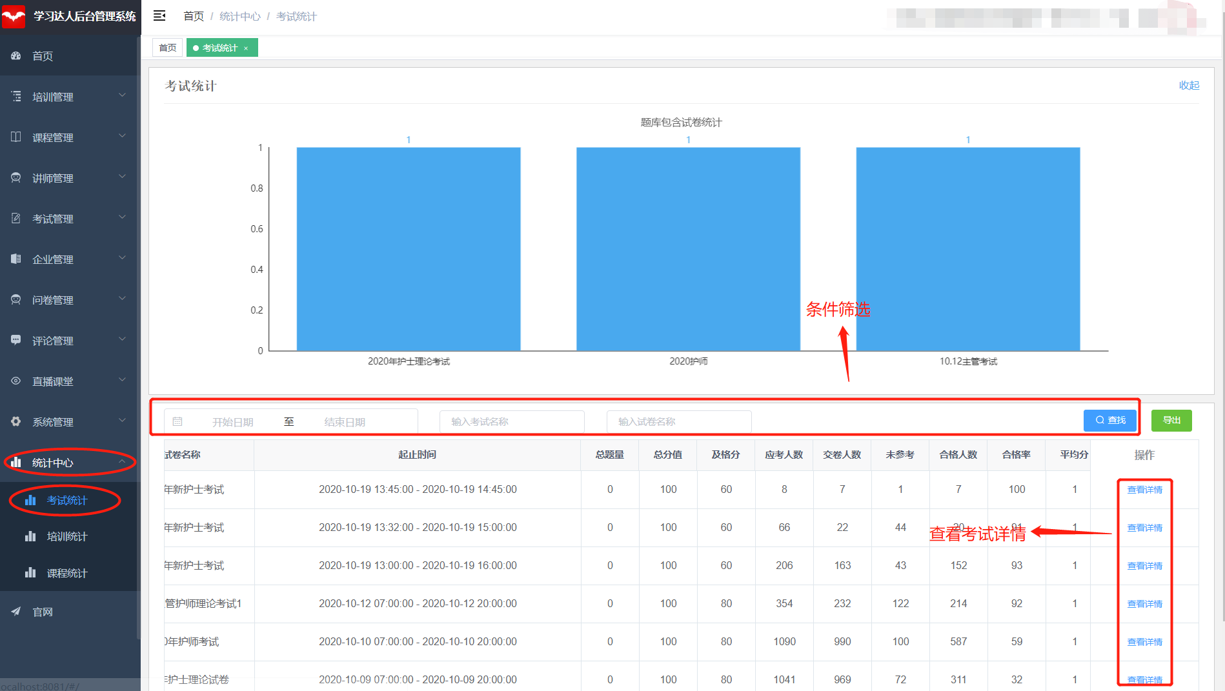
Task: Click the 2020护师 chart bar
Action: (x=688, y=249)
